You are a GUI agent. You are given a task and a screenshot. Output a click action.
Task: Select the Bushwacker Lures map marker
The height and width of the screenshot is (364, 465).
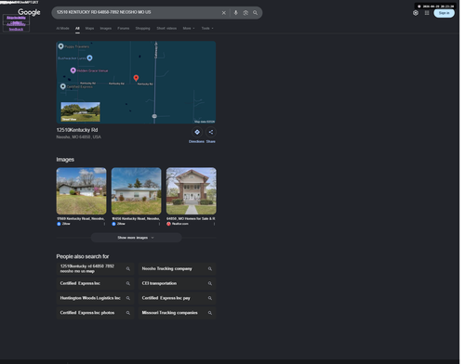click(x=89, y=58)
